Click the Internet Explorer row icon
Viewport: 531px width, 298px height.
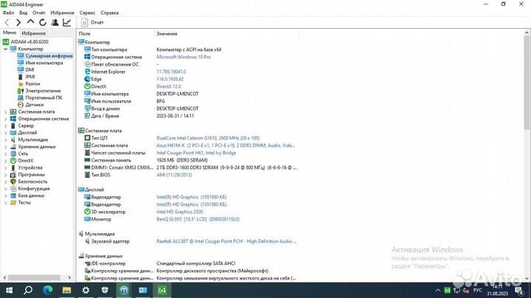pos(87,72)
